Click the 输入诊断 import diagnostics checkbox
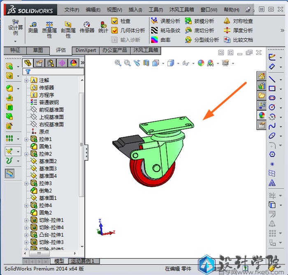This screenshot has width=288, height=275. [115, 40]
